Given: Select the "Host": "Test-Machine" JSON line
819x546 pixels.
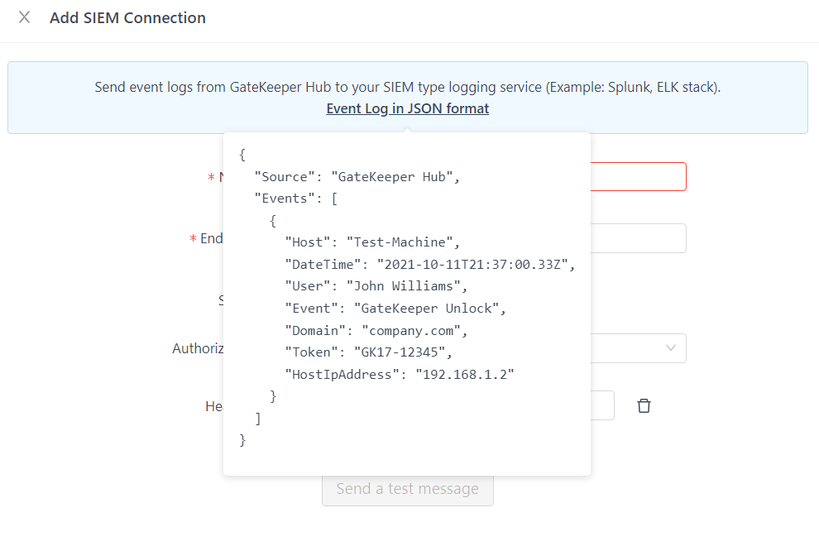Looking at the screenshot, I should click(x=371, y=242).
